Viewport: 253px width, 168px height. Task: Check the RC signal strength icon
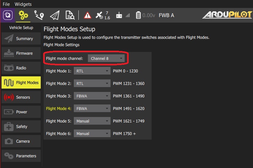tap(123, 15)
